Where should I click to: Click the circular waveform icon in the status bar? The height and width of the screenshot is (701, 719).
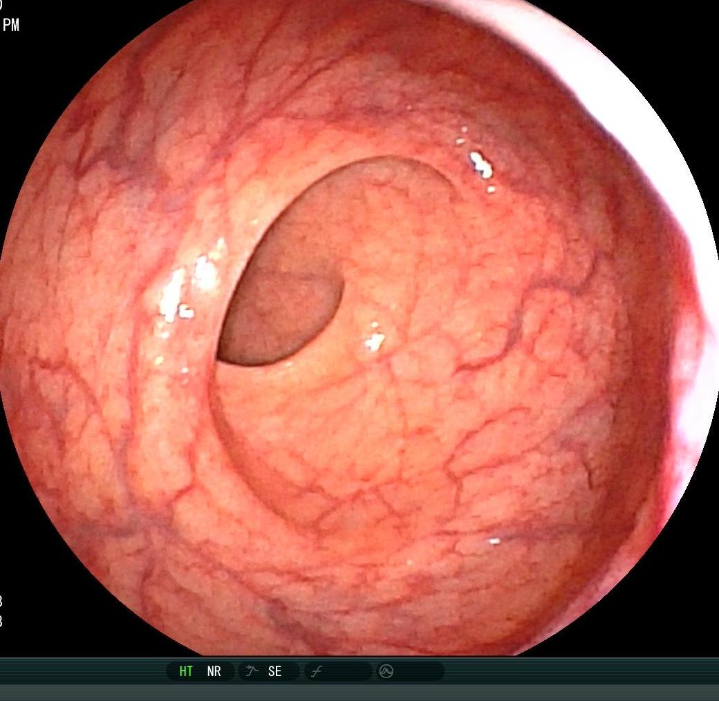pos(386,672)
